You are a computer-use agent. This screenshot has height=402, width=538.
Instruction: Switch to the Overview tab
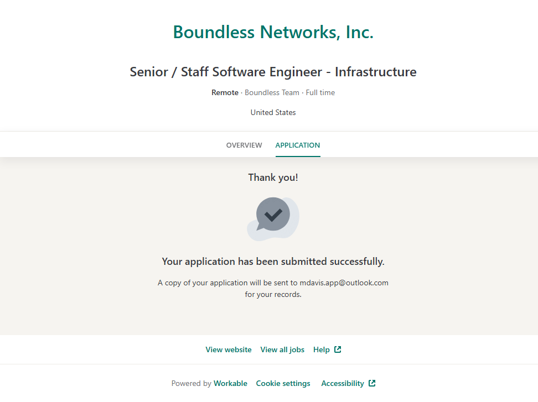coord(244,145)
